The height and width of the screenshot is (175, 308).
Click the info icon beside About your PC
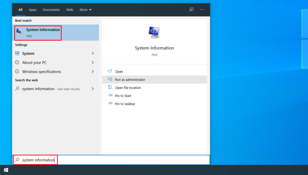[x=17, y=62]
